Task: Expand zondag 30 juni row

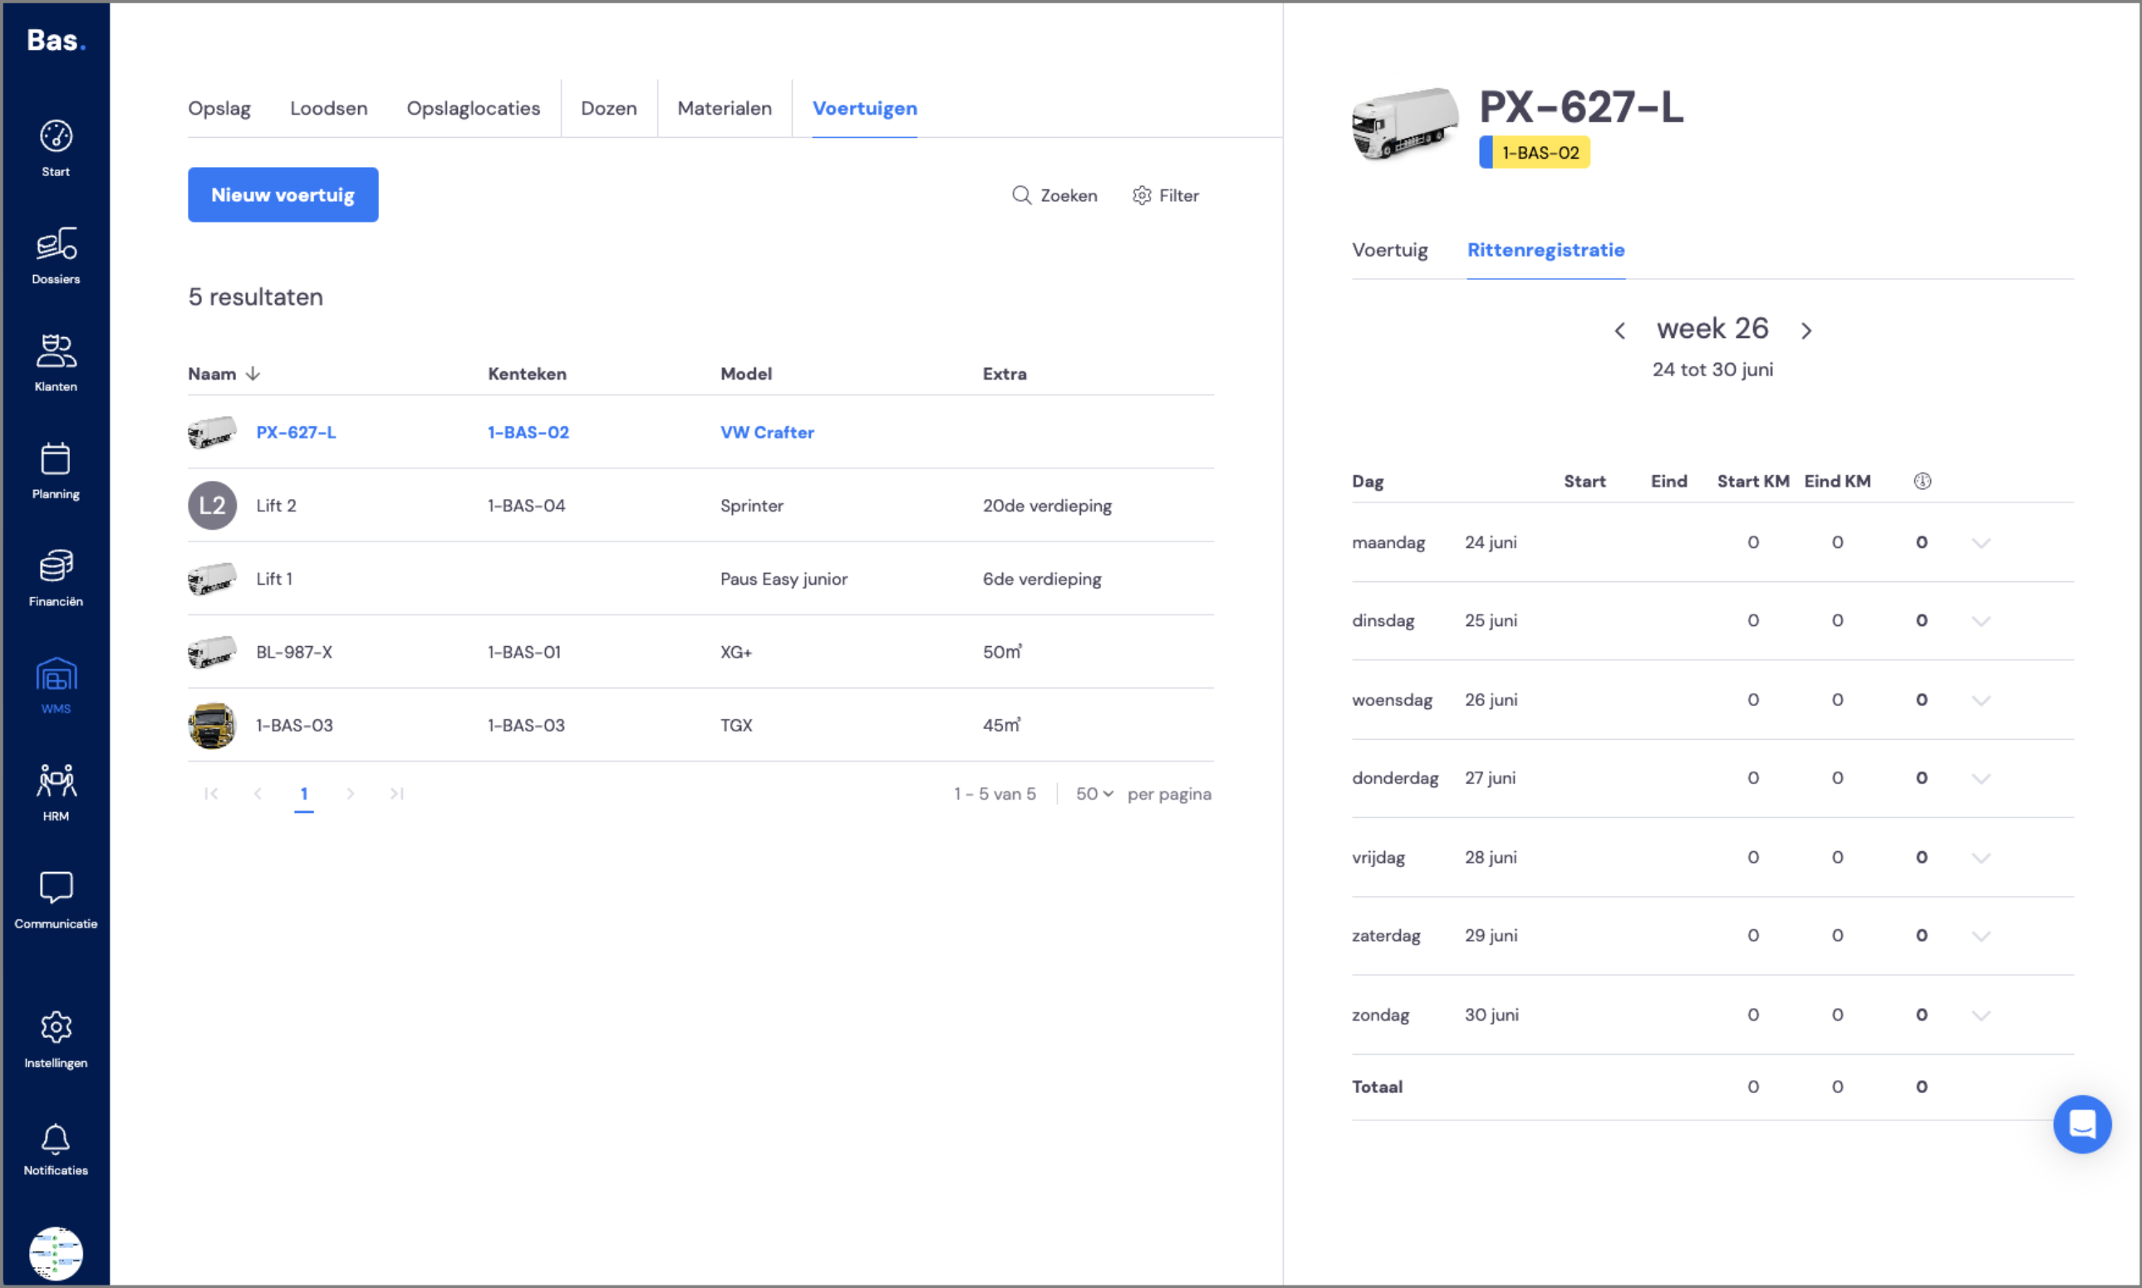Action: tap(1981, 1016)
